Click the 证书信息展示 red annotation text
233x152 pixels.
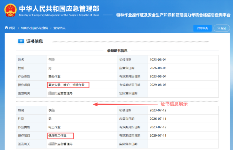tap(174, 104)
